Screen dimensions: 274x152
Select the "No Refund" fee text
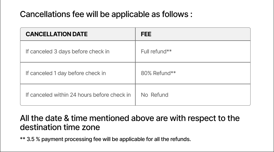point(154,95)
